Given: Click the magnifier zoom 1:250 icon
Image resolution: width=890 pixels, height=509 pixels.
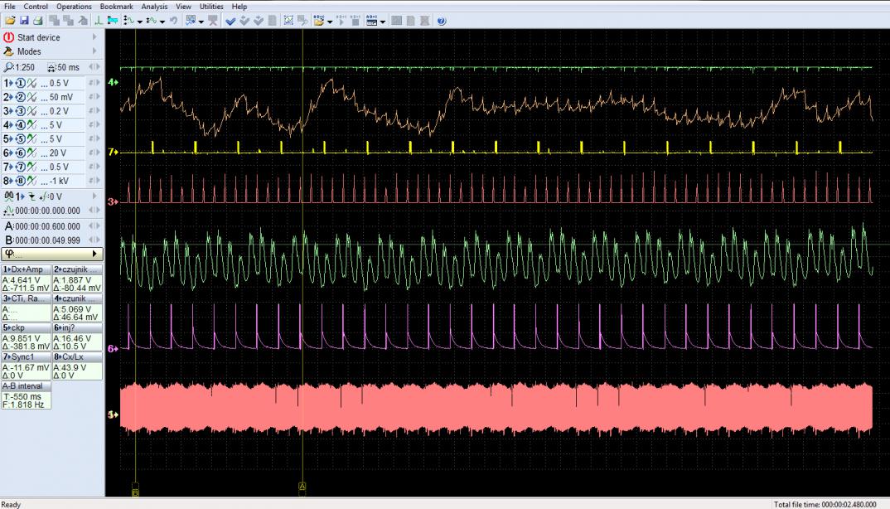Looking at the screenshot, I should point(9,67).
